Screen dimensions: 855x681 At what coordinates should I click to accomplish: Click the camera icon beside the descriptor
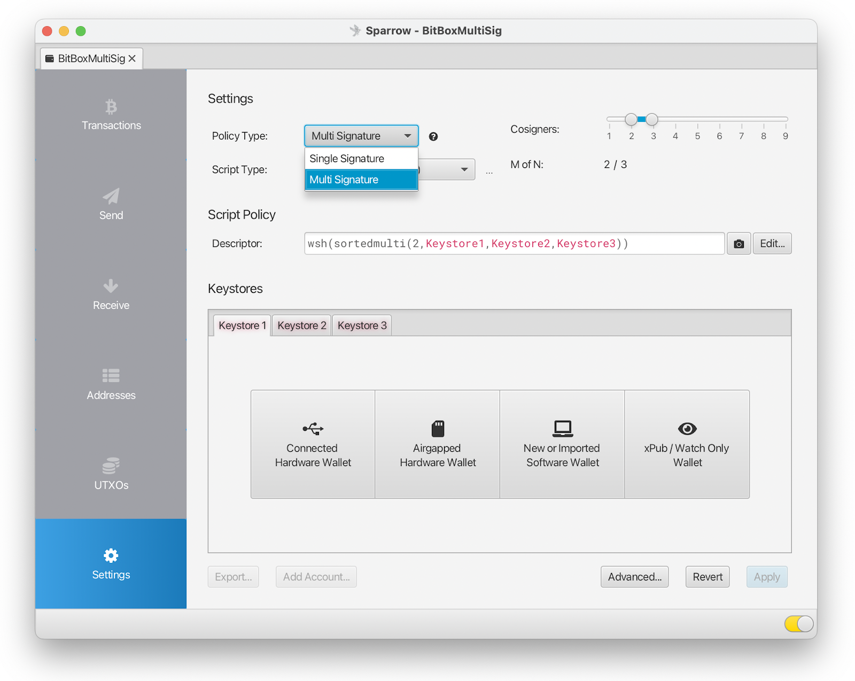click(739, 244)
